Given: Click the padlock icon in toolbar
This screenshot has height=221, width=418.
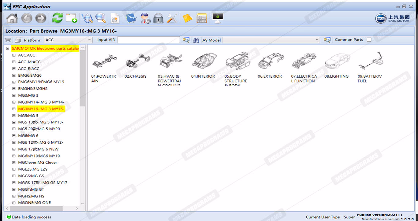Looking at the screenshot, I should point(158,18).
